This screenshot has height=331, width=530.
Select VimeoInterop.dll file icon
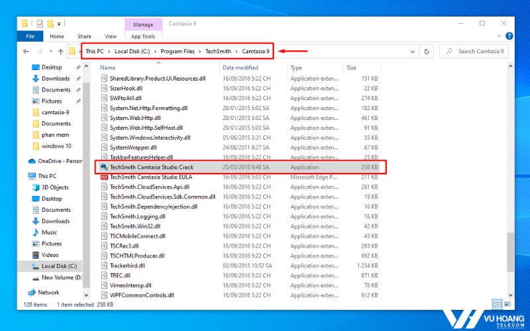(x=104, y=285)
